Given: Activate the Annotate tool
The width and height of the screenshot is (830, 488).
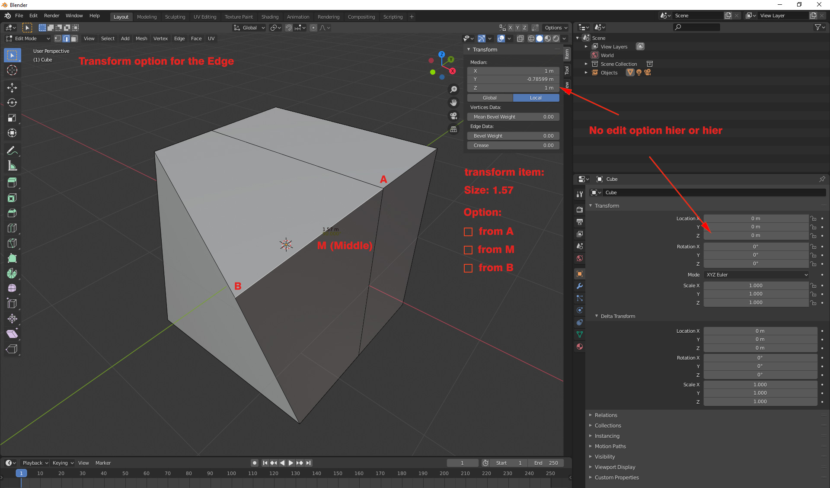Looking at the screenshot, I should [x=12, y=150].
